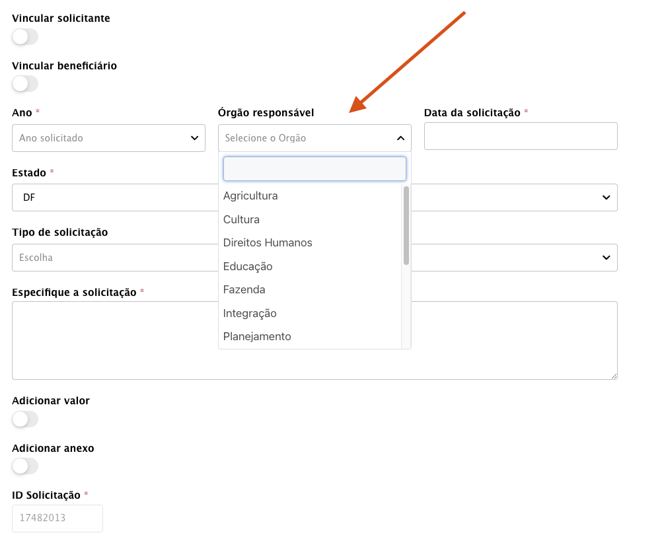Viewport: 666px width, 541px height.
Task: Turn on Vincular beneficiário switch
Action: (x=25, y=84)
